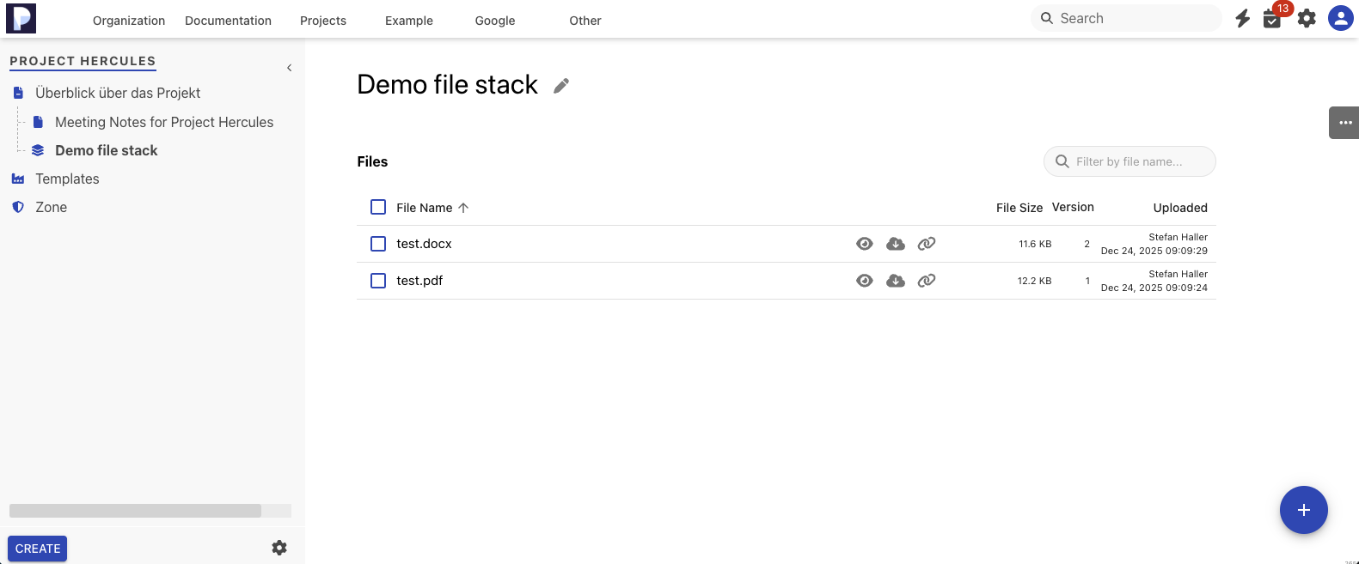Screen dimensions: 1359x564
Task: Collapse the sidebar with chevron arrow
Action: coord(289,68)
